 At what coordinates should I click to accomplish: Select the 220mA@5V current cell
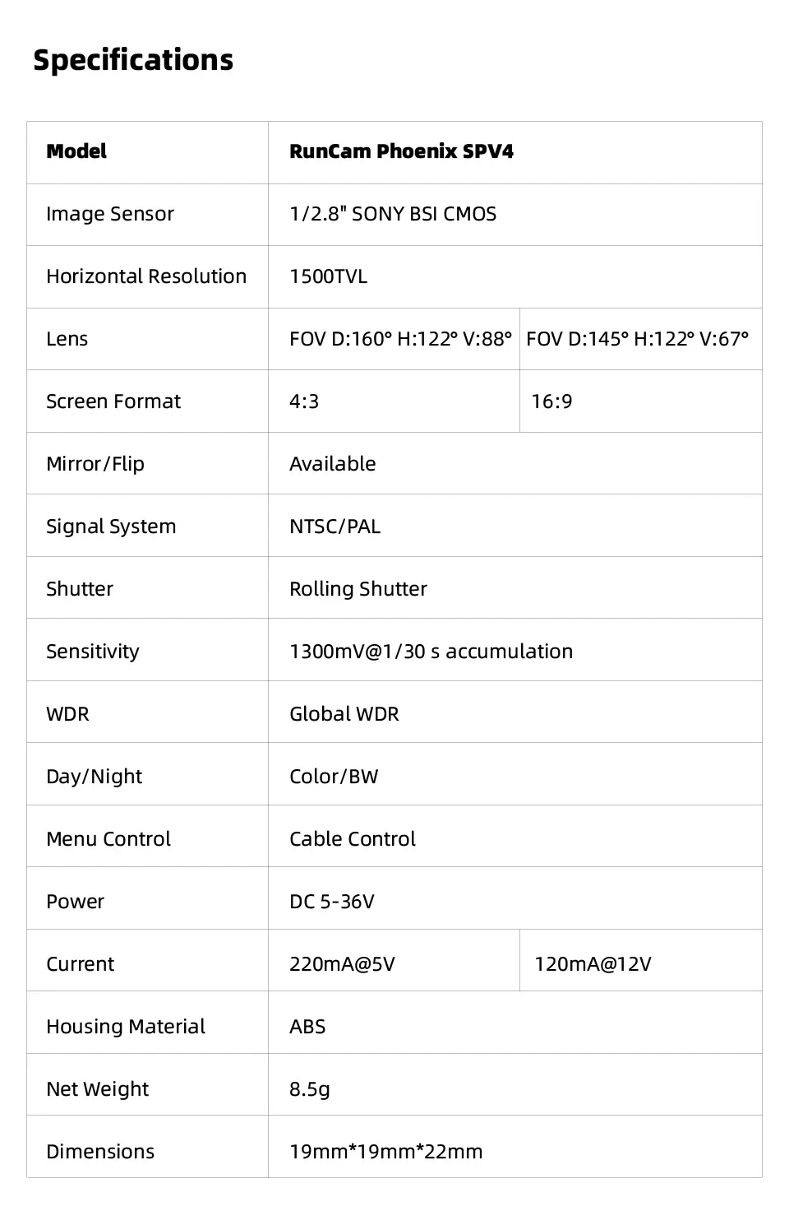[342, 964]
